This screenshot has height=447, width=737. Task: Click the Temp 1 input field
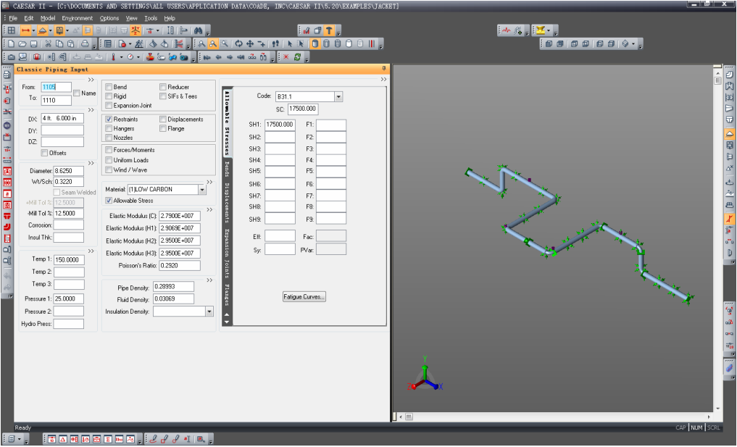[69, 259]
